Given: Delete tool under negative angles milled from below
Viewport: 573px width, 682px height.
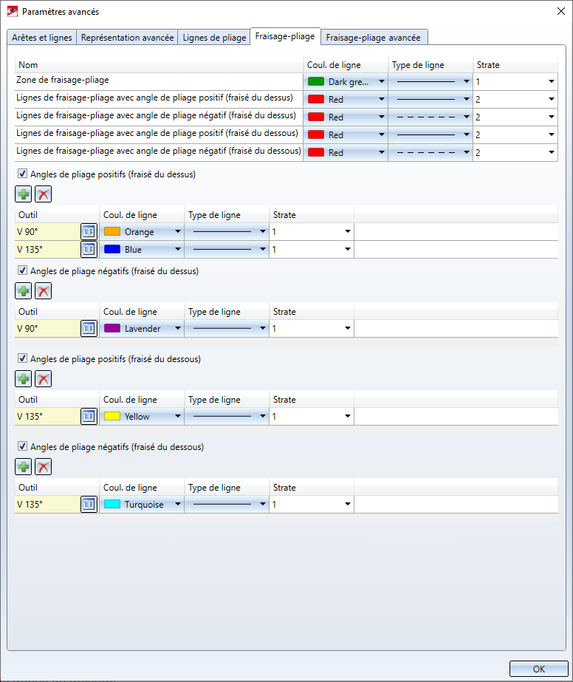Looking at the screenshot, I should click(x=44, y=467).
